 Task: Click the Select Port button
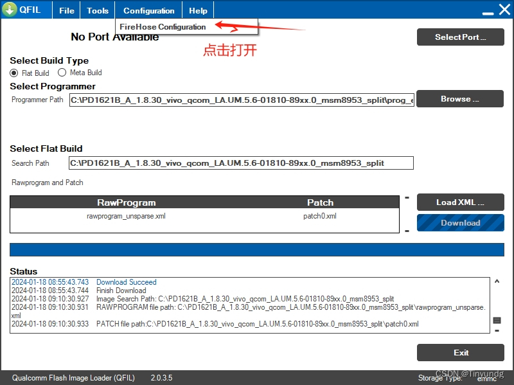click(460, 37)
